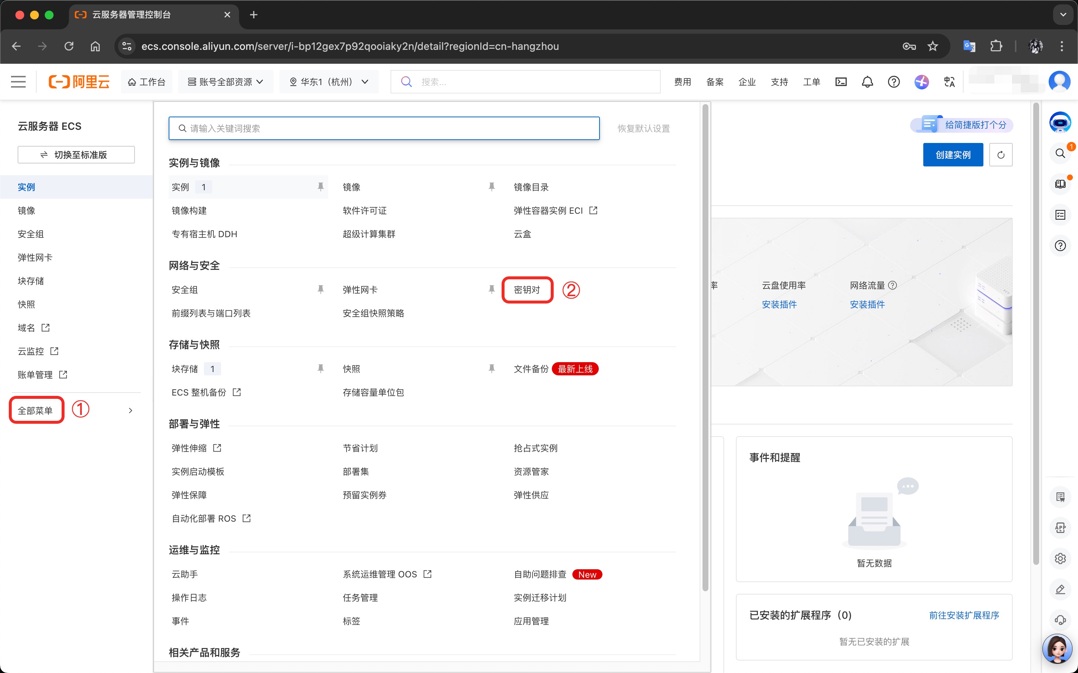Screen dimensions: 1078x673
Task: Click the refresh icon beside 创建实例
Action: (1001, 155)
